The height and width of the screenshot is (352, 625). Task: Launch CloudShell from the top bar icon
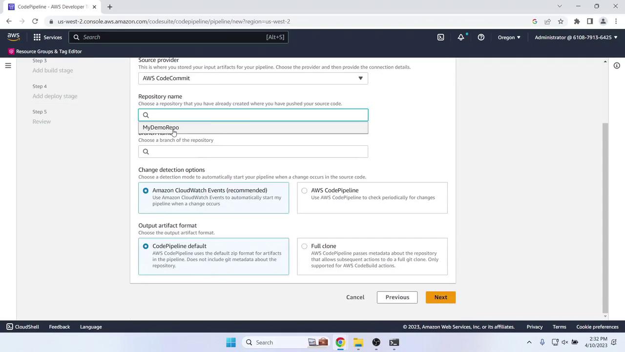[x=440, y=37]
